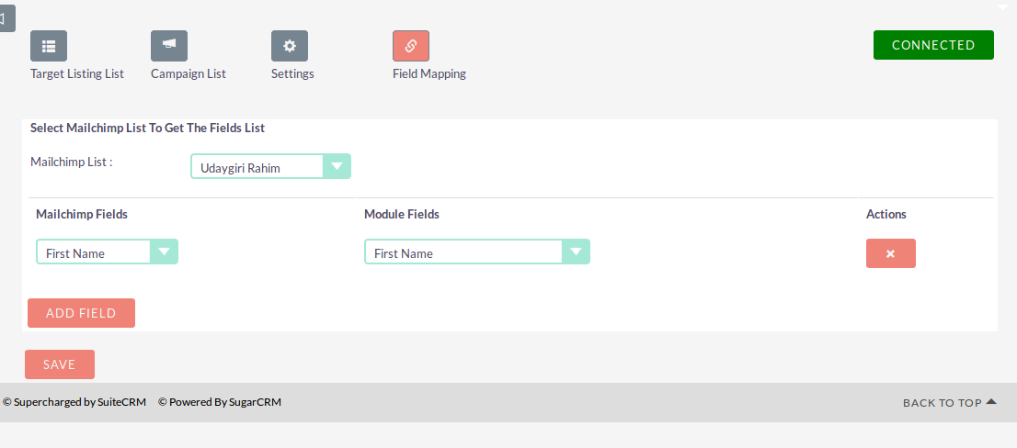The width and height of the screenshot is (1017, 448).
Task: Click the Add Field button
Action: pos(81,313)
